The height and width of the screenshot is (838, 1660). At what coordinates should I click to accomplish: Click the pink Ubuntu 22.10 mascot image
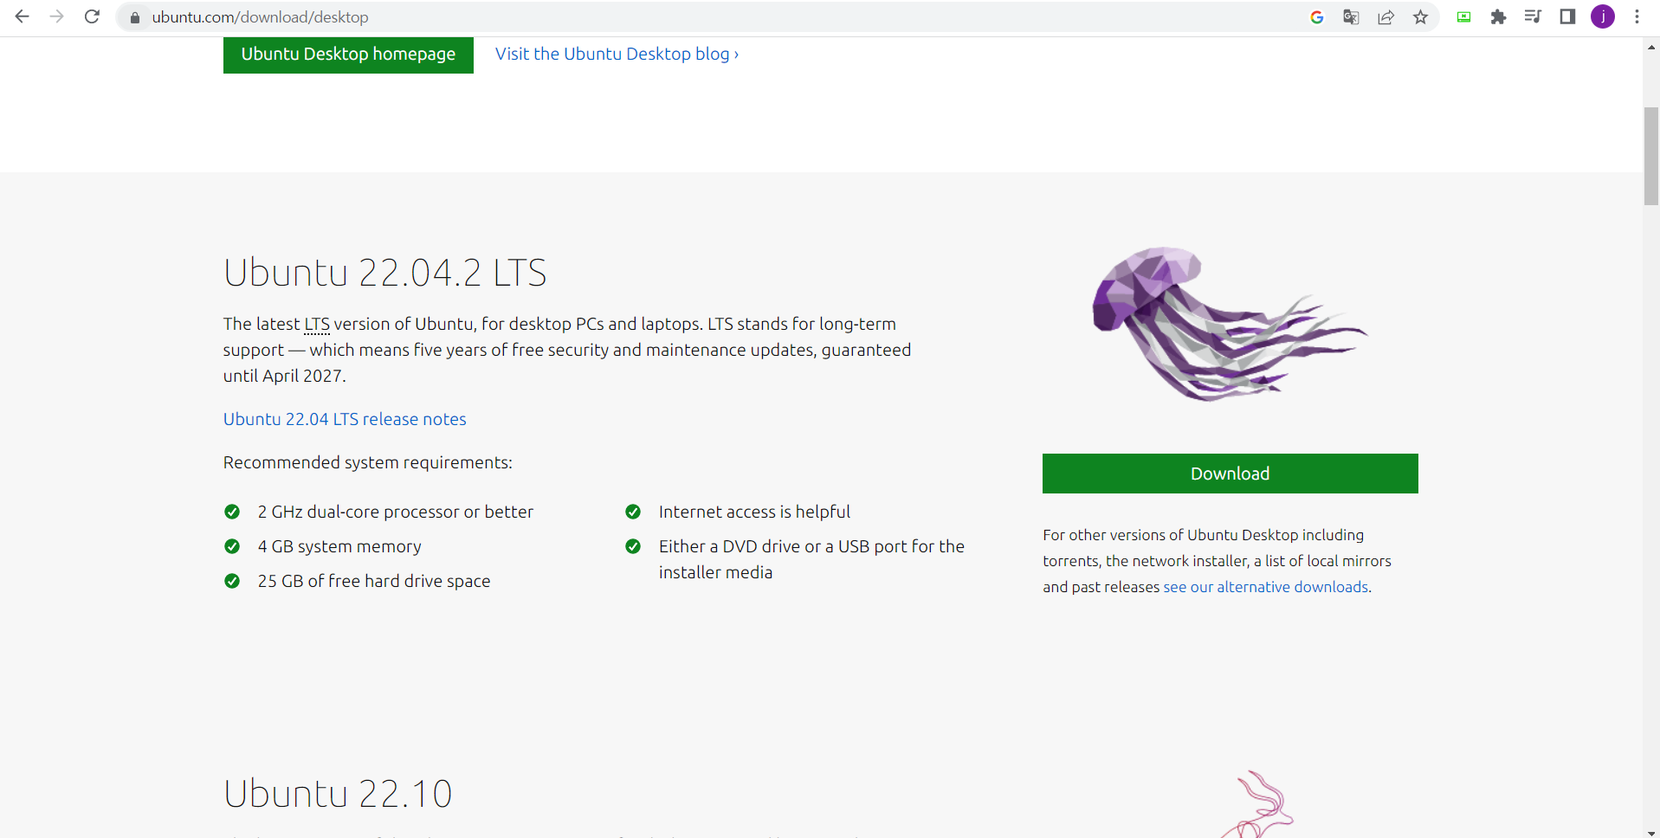click(1260, 803)
